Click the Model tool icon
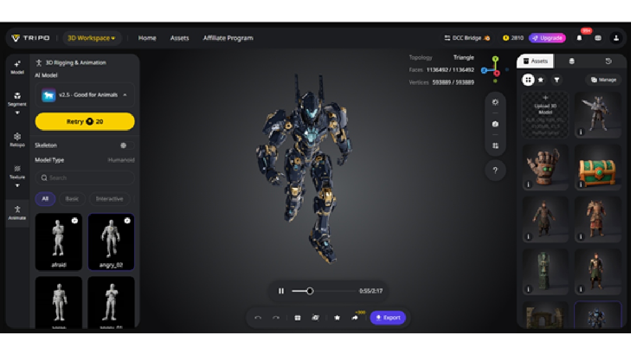The height and width of the screenshot is (355, 631). coord(17,67)
